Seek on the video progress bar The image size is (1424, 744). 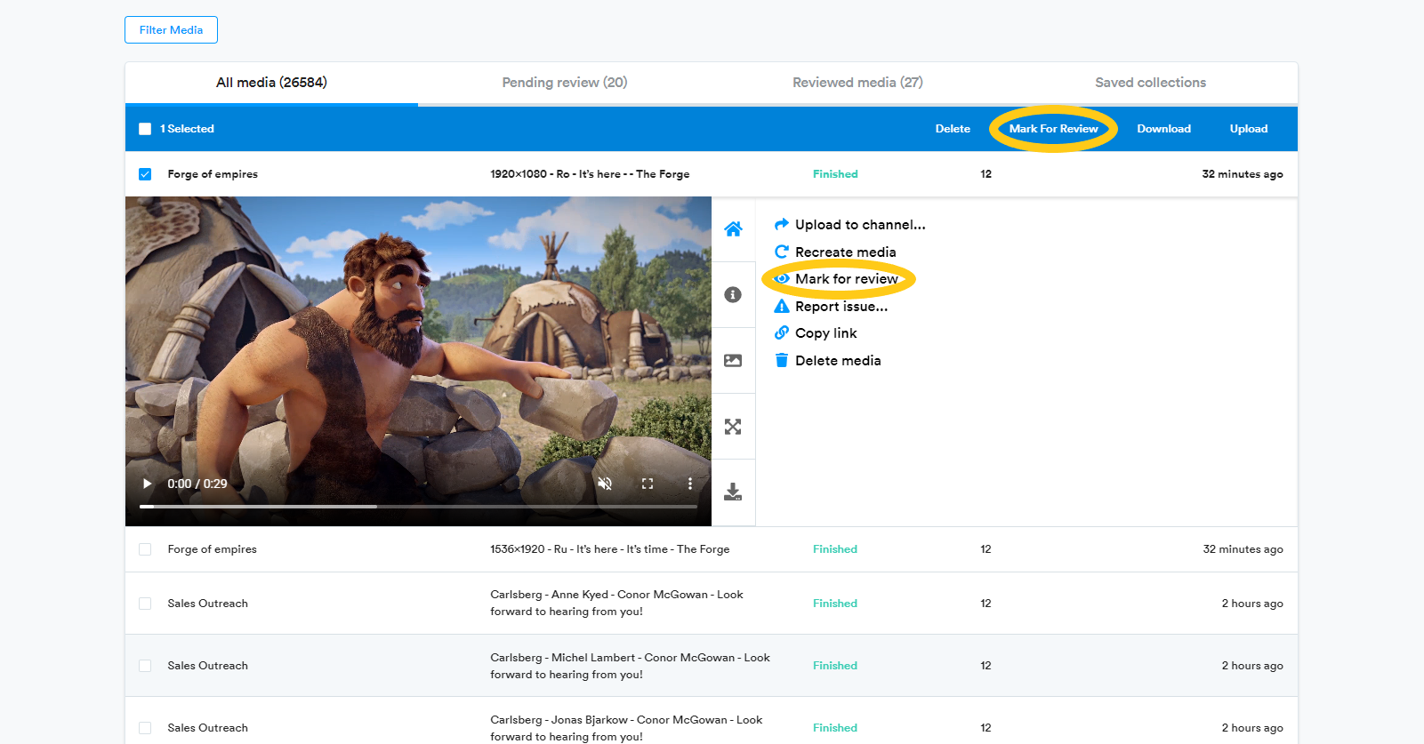tap(418, 507)
